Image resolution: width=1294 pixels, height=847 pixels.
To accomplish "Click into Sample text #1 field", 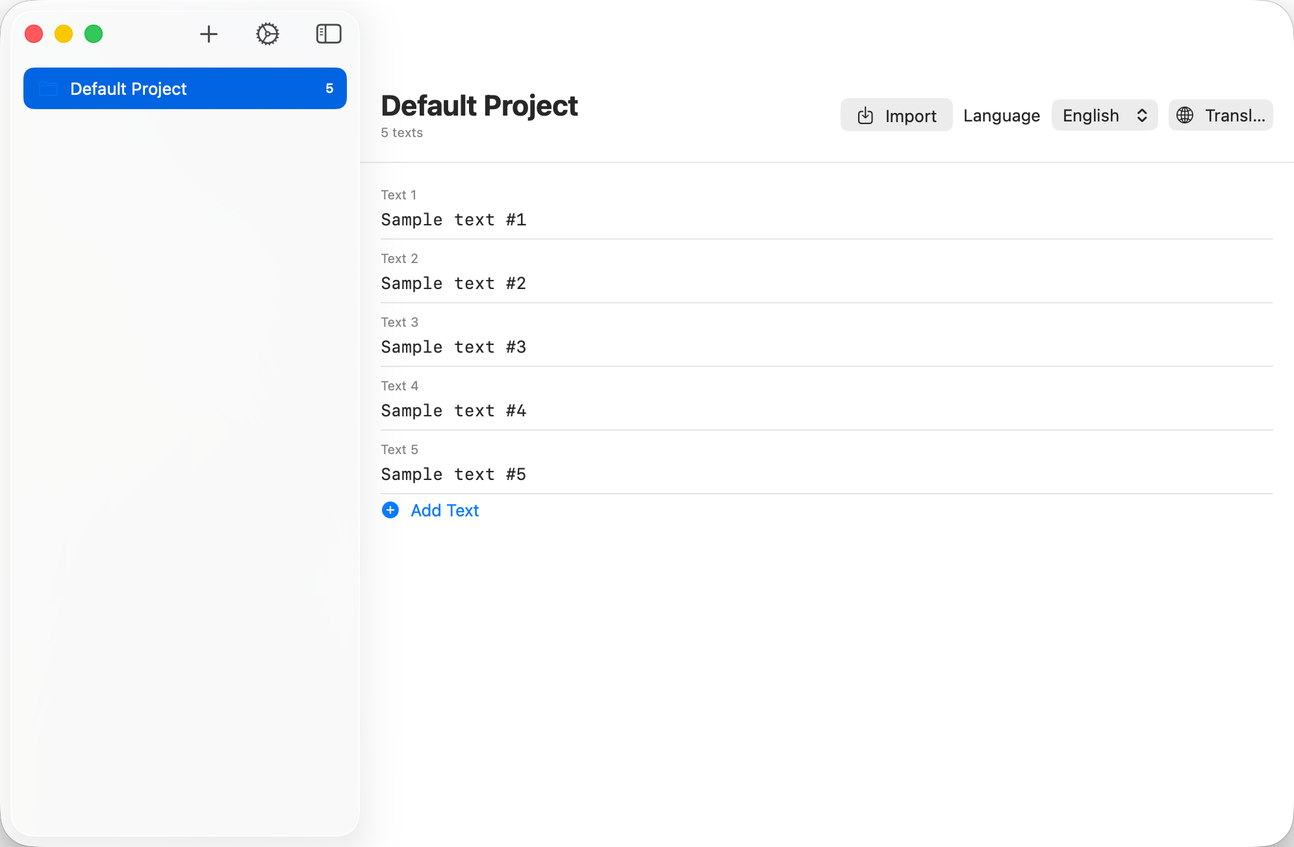I will click(453, 220).
